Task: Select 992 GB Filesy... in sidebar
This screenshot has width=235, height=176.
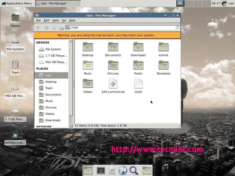Action: coord(51,62)
